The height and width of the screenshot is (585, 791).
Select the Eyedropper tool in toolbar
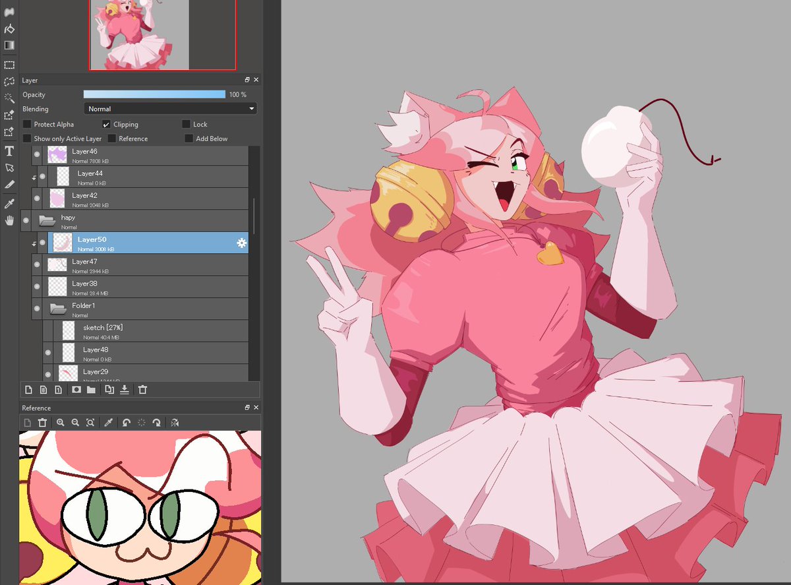[9, 204]
